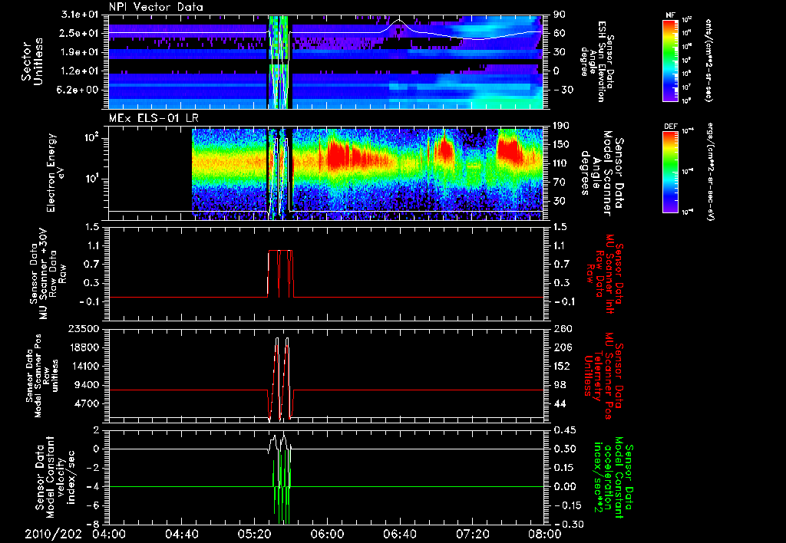Click the NPI sector spectrogram plot
This screenshot has height=543, width=786.
326,62
